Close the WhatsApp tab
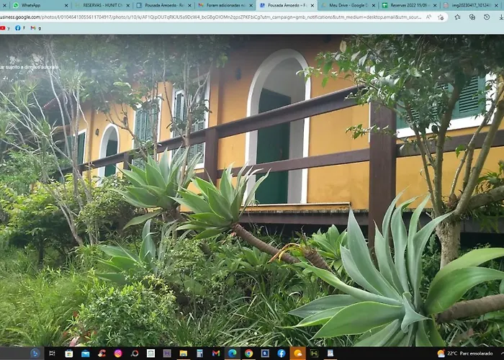504x360 pixels. pos(66,6)
